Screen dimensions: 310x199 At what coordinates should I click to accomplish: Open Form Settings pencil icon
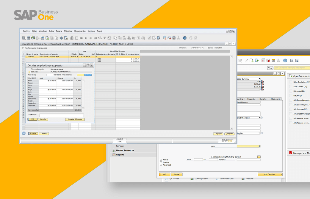point(149,38)
